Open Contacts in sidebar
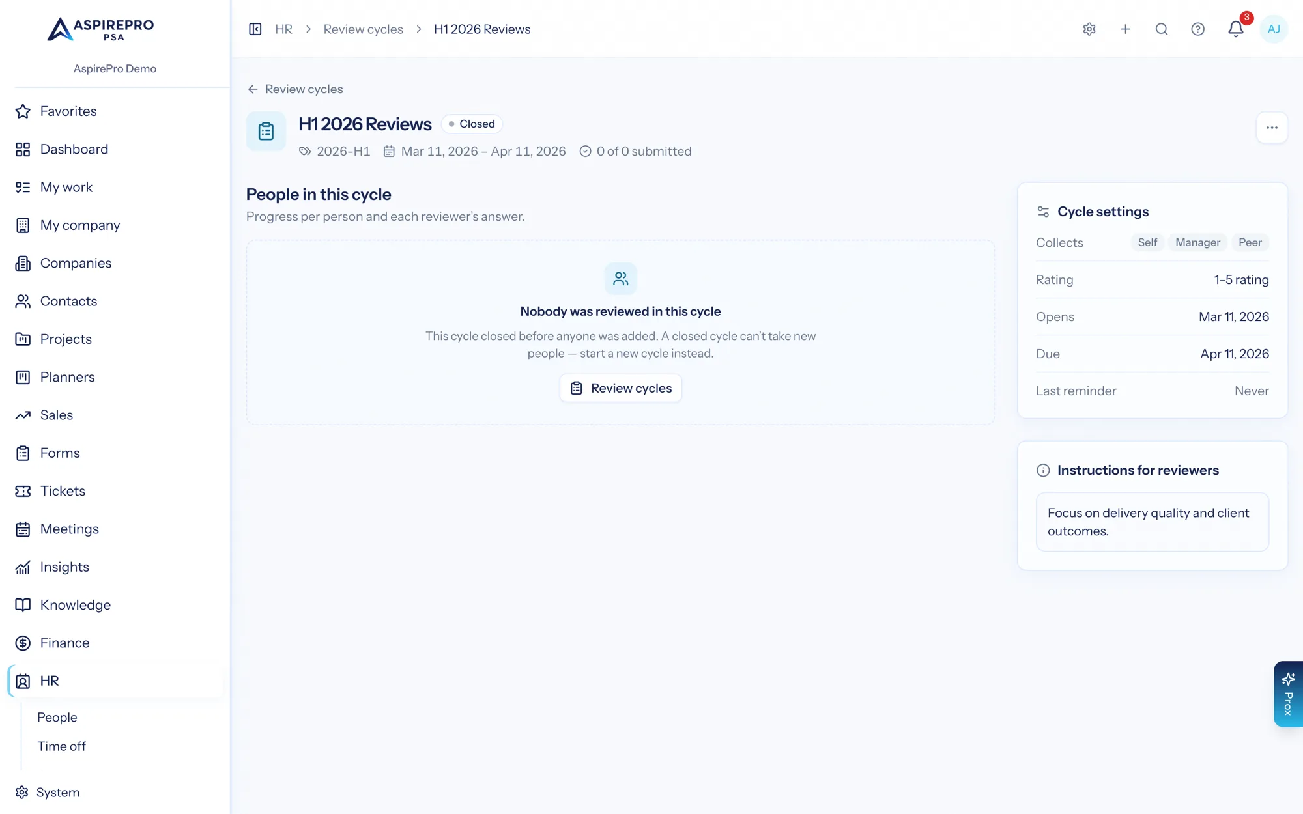 pyautogui.click(x=115, y=301)
